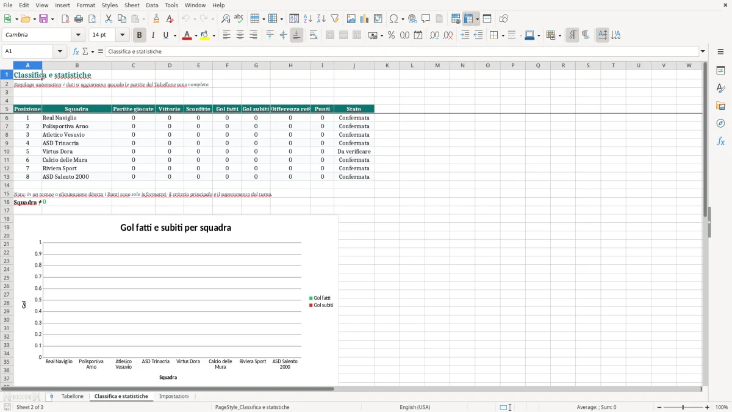732x412 pixels.
Task: Open sidebar Gallery icon
Action: click(720, 106)
